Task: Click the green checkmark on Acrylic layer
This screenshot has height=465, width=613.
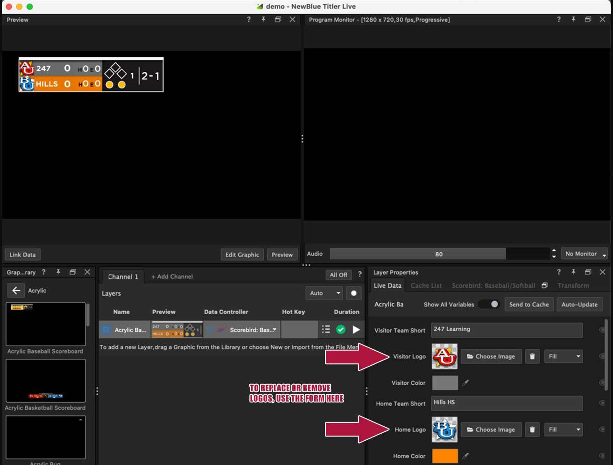Action: (x=341, y=329)
